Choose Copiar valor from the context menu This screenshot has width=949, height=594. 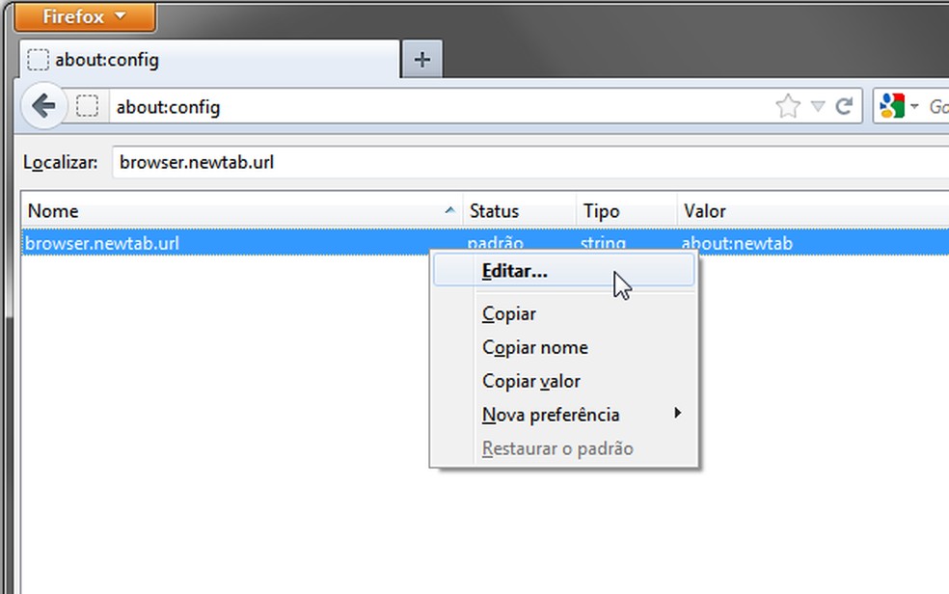pyautogui.click(x=564, y=381)
